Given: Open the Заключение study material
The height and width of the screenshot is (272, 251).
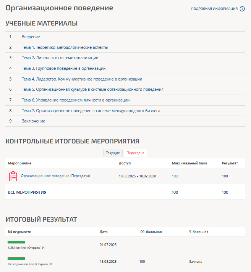Looking at the screenshot, I should [34, 121].
